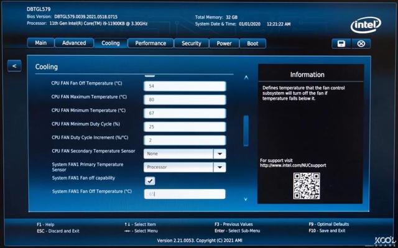Go to the Security tab
The width and height of the screenshot is (398, 248).
(191, 44)
